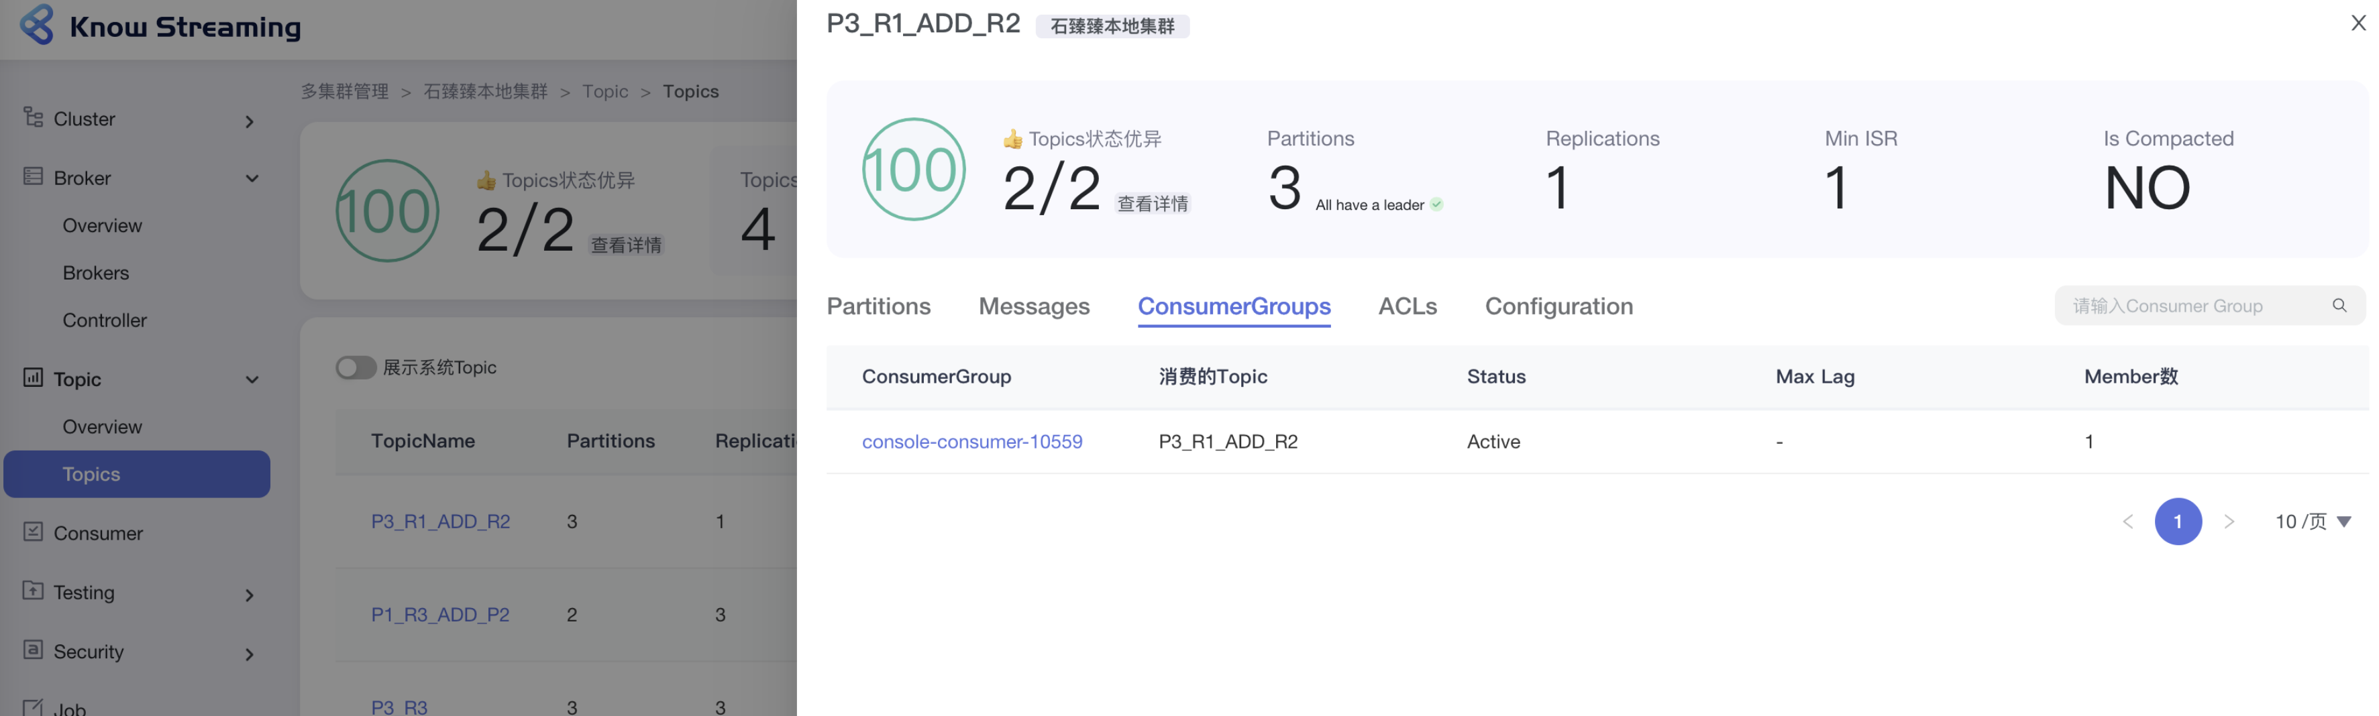Open the P3_R3 topic link
The width and height of the screenshot is (2379, 716).
(x=399, y=707)
